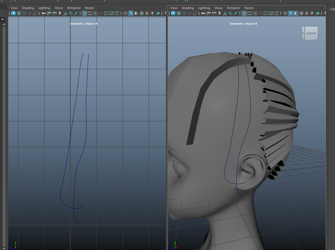Toggle 2D Pan/Zoom in left panel toolbar
This screenshot has height=250, width=335.
click(71, 13)
